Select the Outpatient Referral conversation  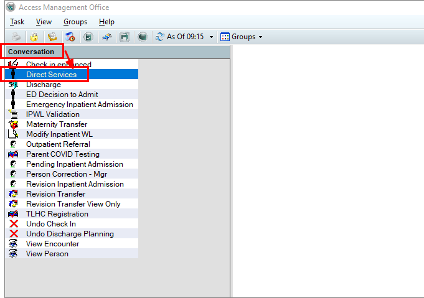(x=58, y=144)
